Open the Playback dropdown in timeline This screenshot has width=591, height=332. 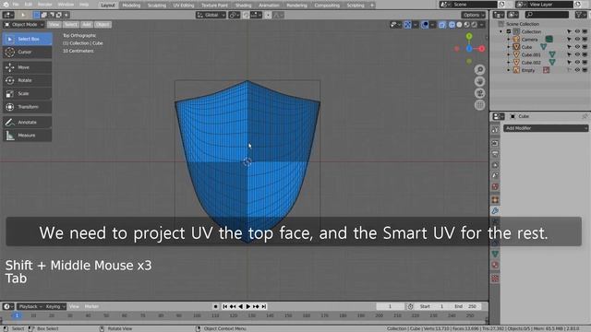(x=30, y=306)
